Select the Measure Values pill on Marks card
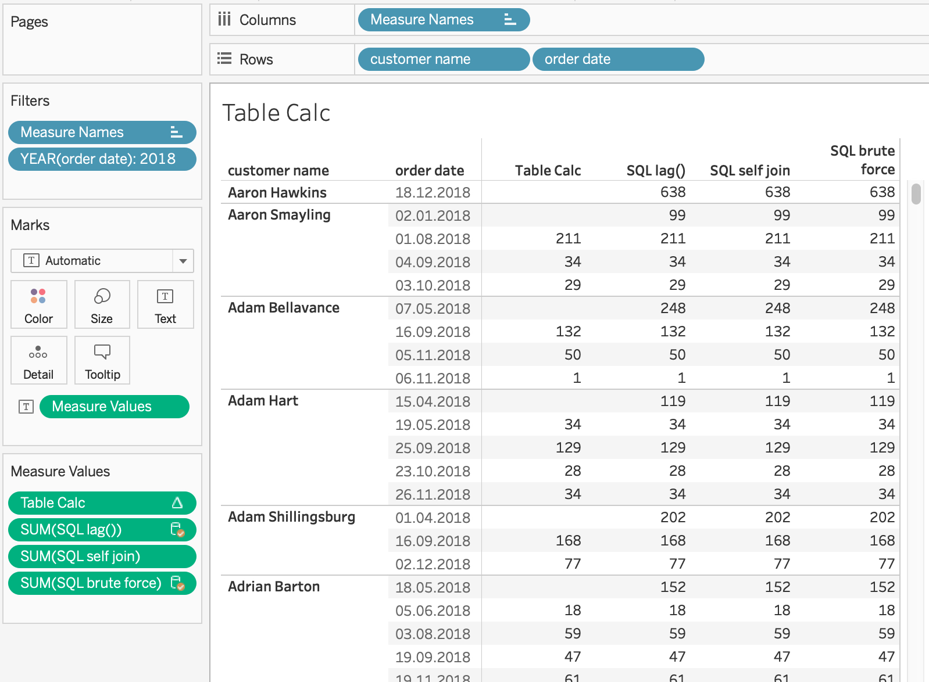929x682 pixels. (115, 407)
